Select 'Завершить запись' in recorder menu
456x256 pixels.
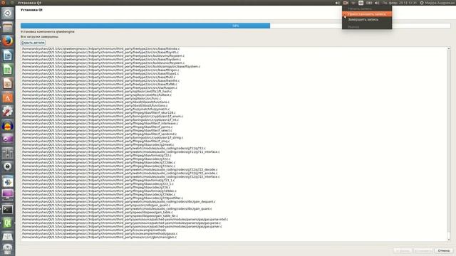tap(367, 19)
